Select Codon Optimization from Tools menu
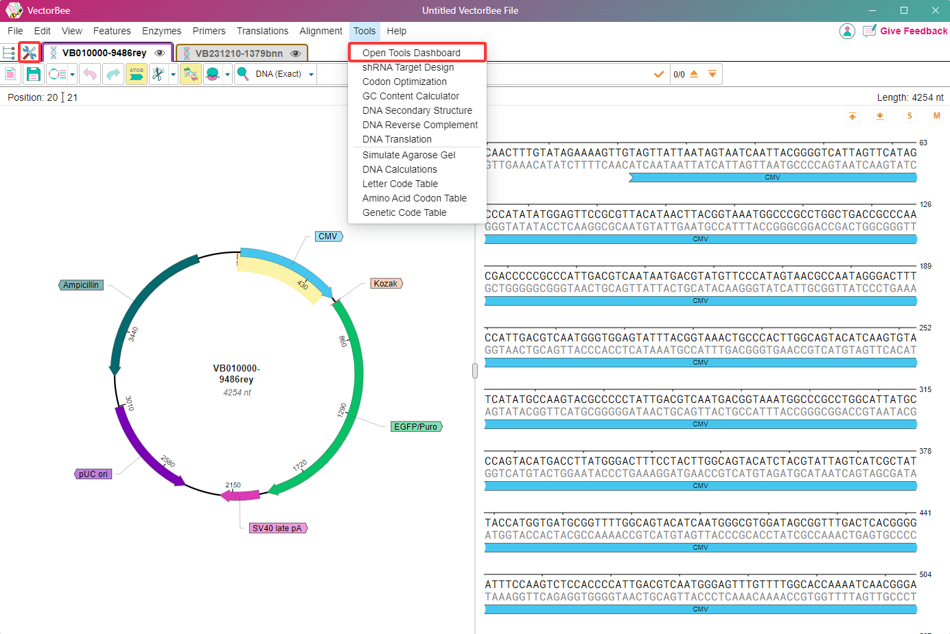The height and width of the screenshot is (634, 950). (417, 82)
